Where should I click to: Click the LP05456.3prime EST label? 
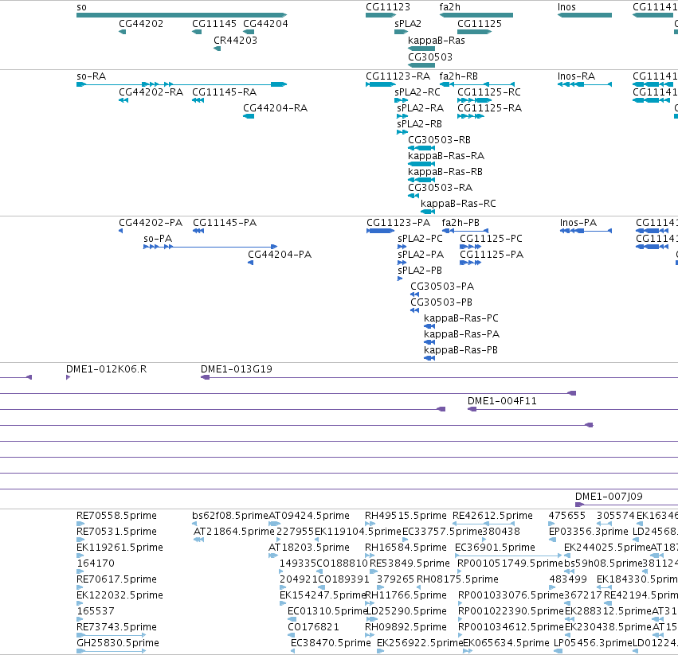click(593, 643)
